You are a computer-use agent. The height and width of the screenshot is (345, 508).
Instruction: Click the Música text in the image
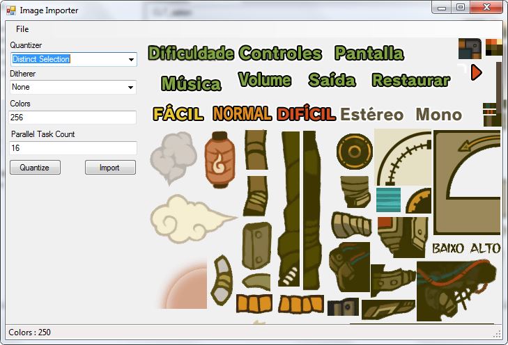(x=191, y=83)
